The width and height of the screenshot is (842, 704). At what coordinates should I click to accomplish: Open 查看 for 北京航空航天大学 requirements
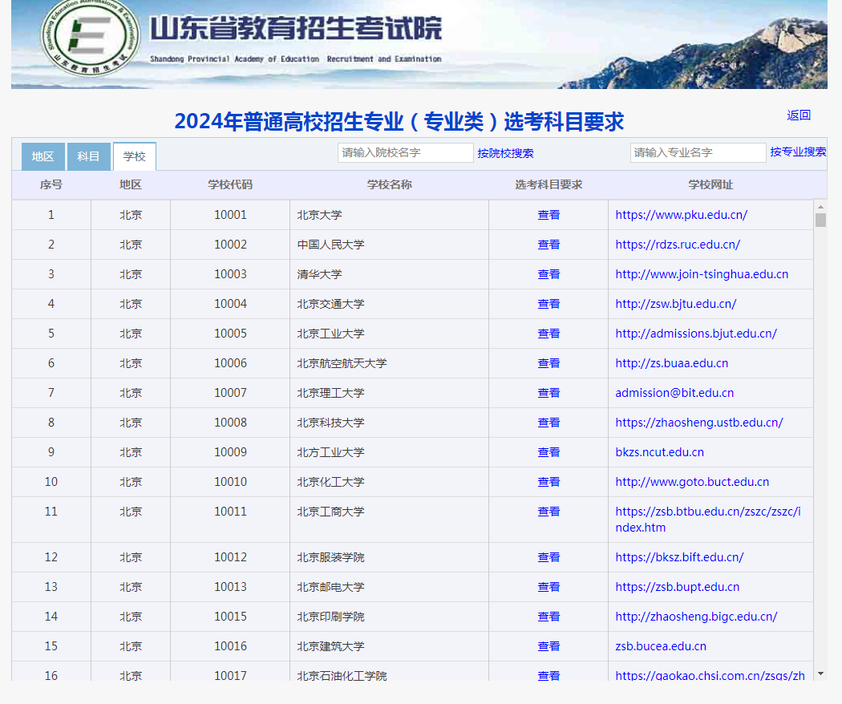coord(549,362)
